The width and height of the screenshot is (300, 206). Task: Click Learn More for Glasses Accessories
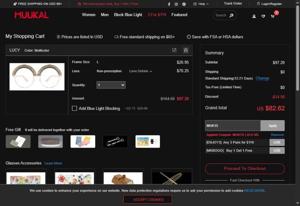point(53,163)
